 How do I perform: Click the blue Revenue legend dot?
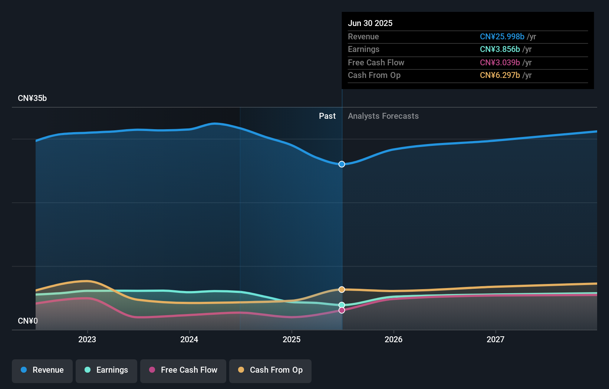point(24,370)
